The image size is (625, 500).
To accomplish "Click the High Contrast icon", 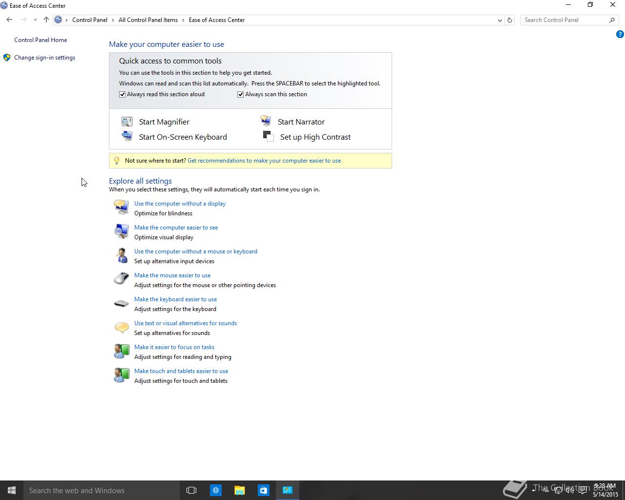I will (268, 136).
